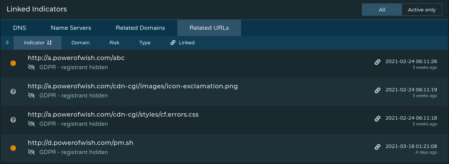
Task: Click the question mark icon beside cf.errors.css URL
Action: tap(13, 120)
